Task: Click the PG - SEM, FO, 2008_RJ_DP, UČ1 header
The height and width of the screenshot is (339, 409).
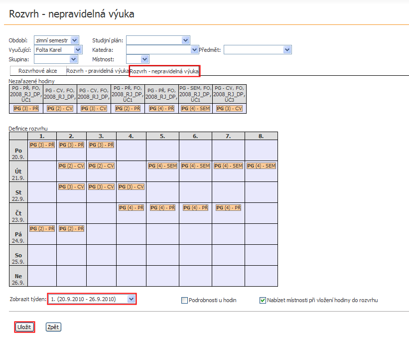Action: coord(196,94)
